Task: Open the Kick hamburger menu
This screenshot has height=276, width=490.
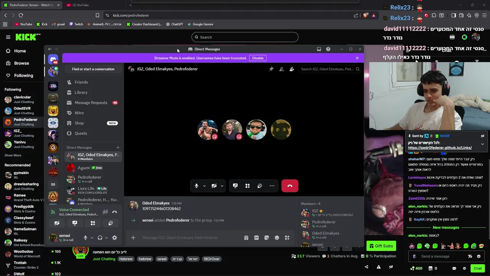Action: pos(8,37)
